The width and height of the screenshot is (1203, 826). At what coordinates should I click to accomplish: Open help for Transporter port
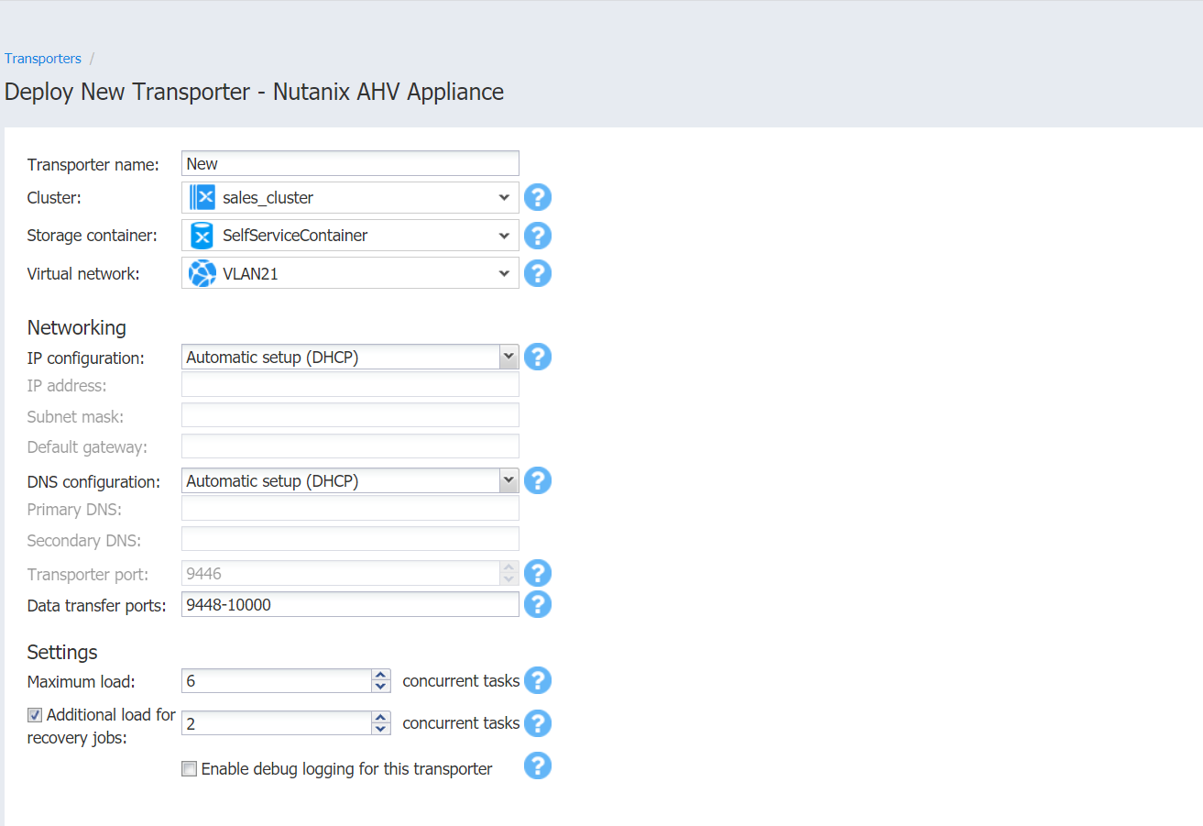tap(538, 573)
